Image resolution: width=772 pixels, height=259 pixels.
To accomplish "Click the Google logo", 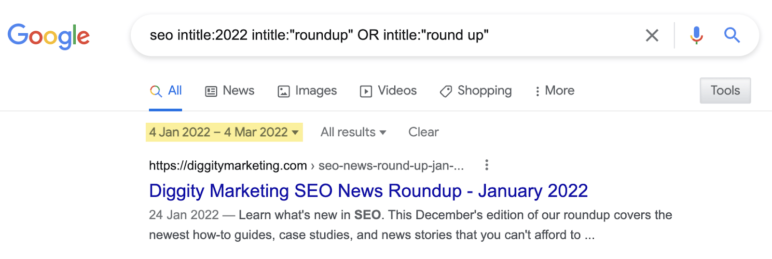I will point(49,36).
